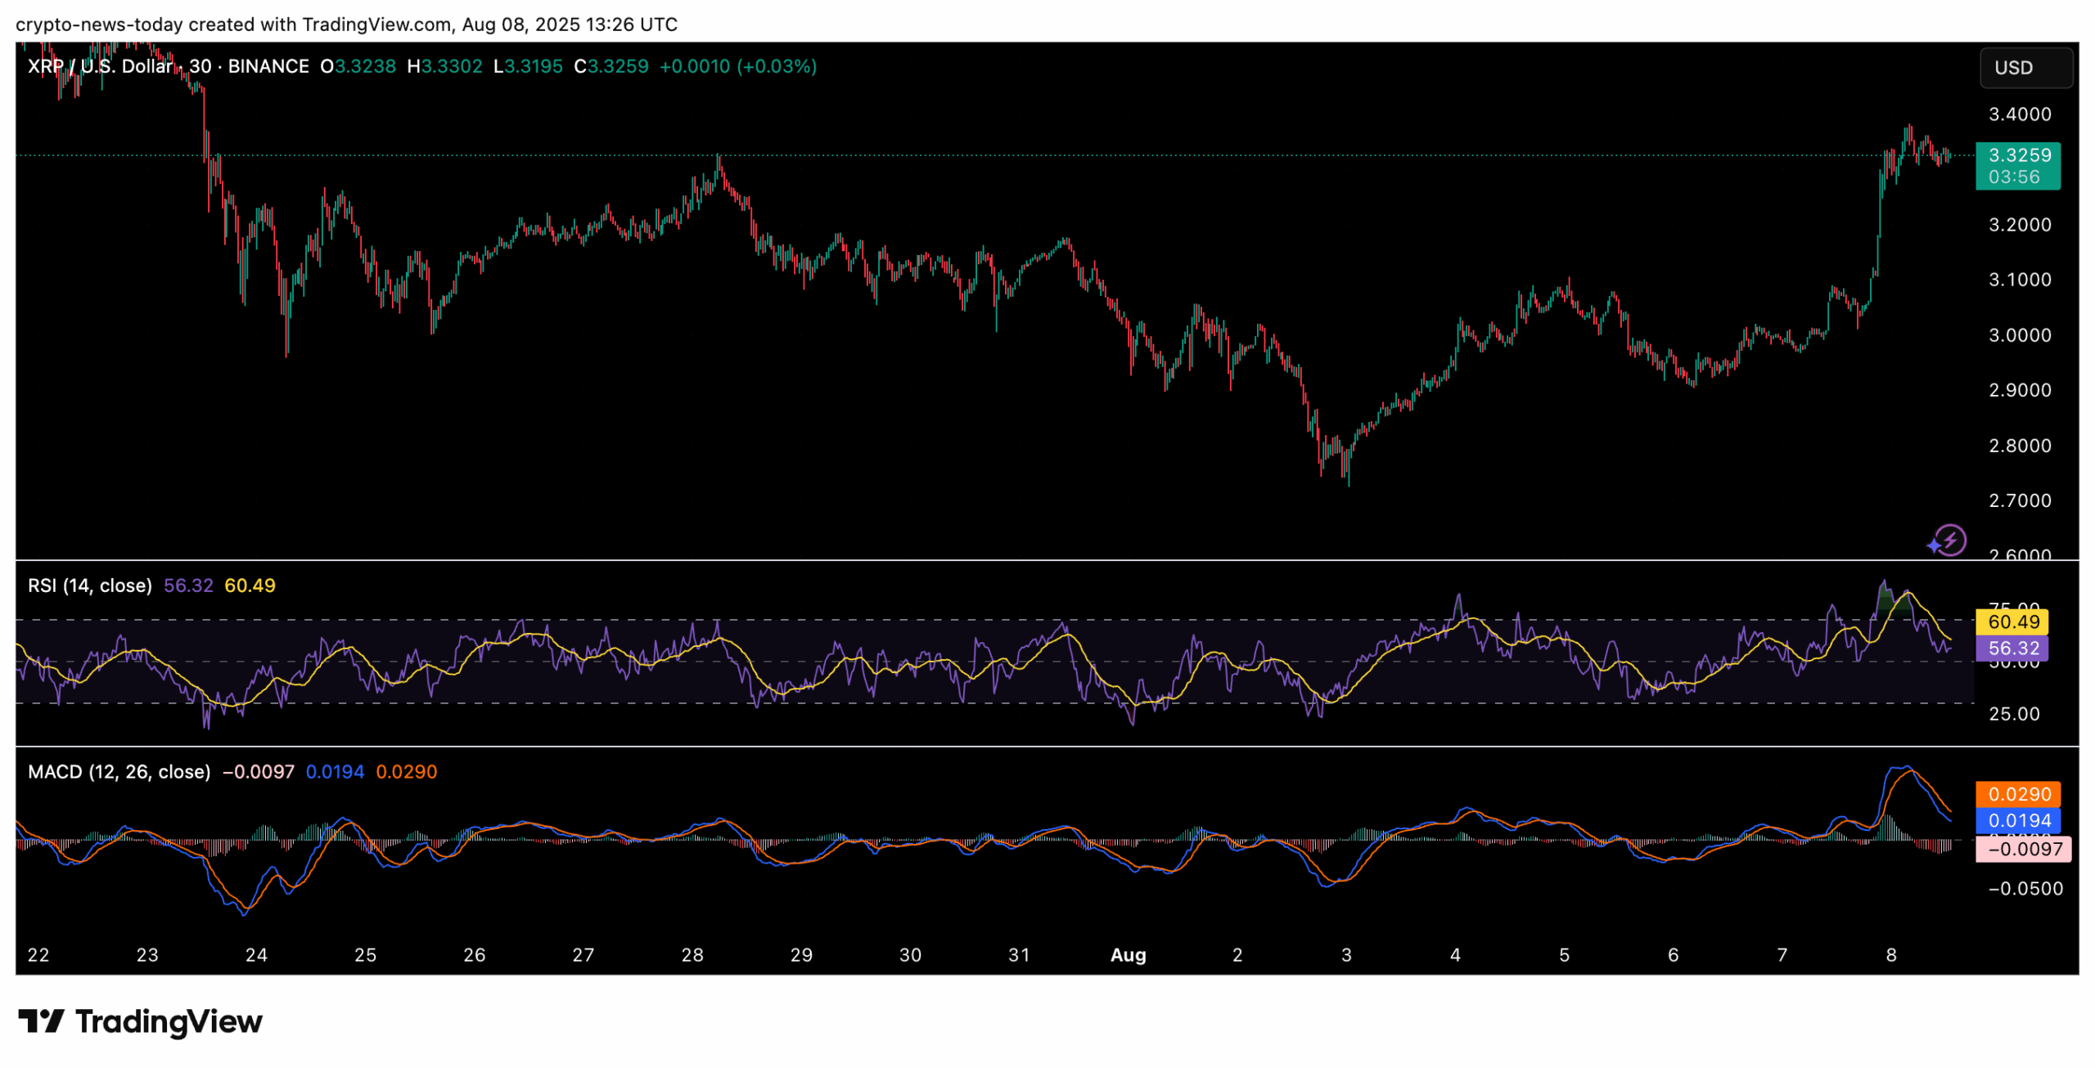Click the blue 0.0194 MACD value label
The height and width of the screenshot is (1068, 2095).
[2018, 821]
